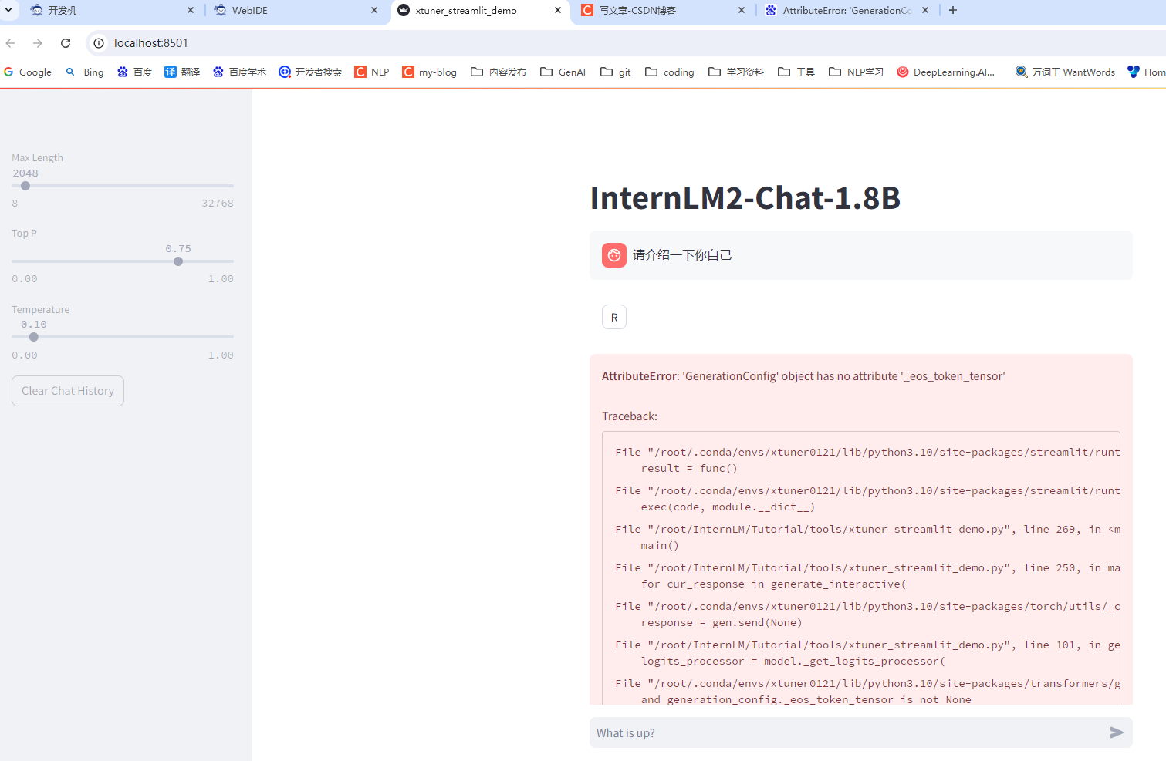1166x761 pixels.
Task: Click traceback line 'result = func()'
Action: [x=689, y=468]
